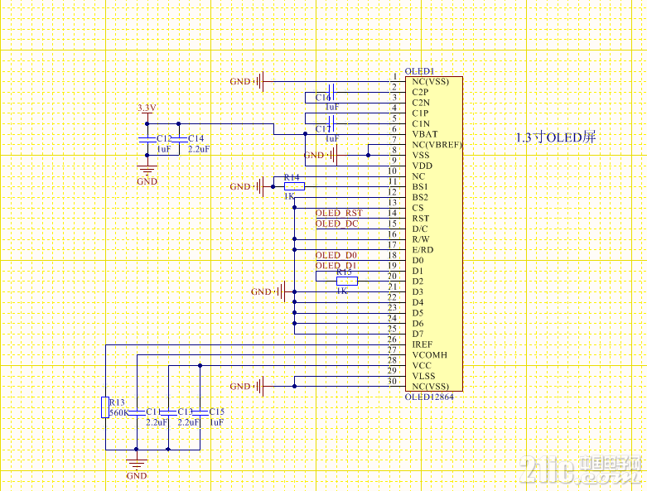
Task: Click the OLED_D1 net label
Action: pyautogui.click(x=336, y=266)
